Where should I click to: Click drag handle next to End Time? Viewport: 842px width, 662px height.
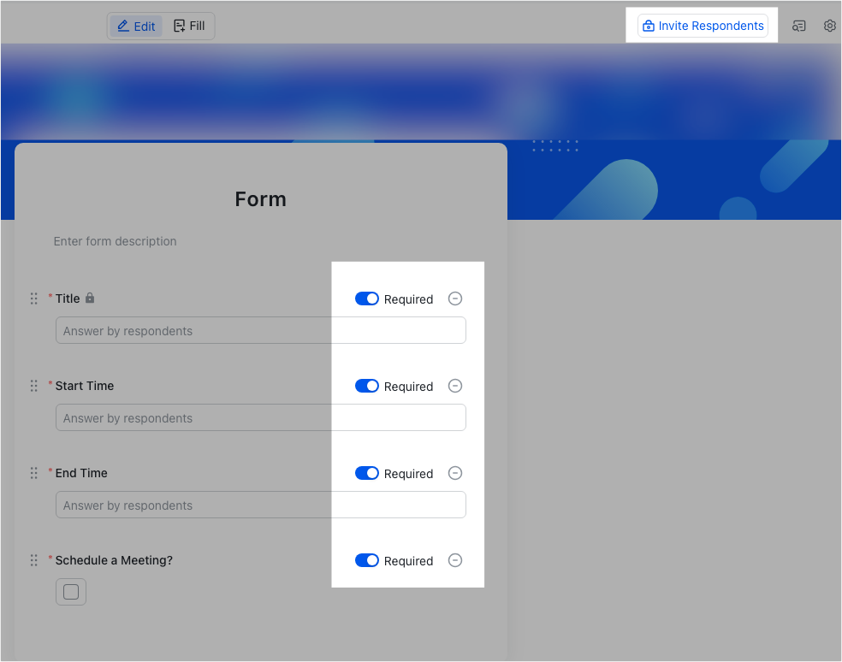coord(34,473)
